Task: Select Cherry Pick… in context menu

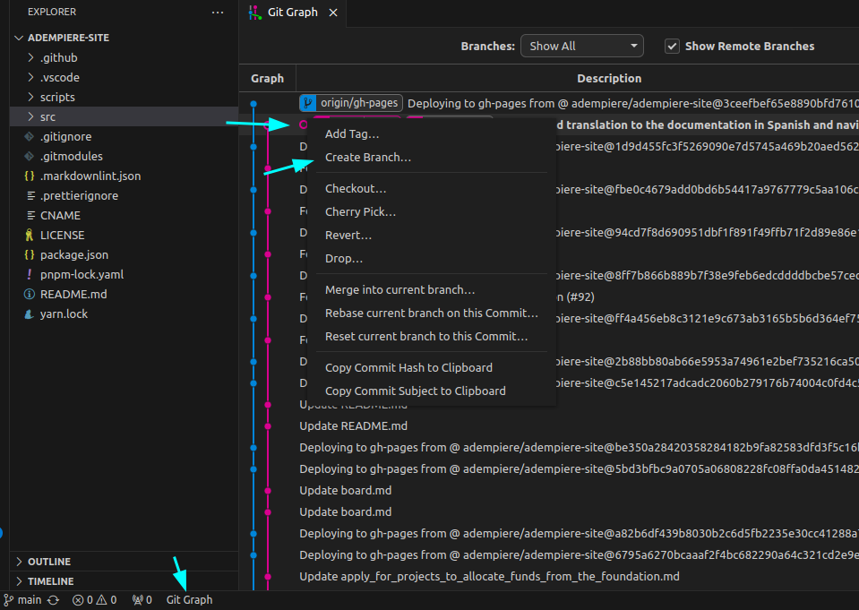Action: click(432, 211)
